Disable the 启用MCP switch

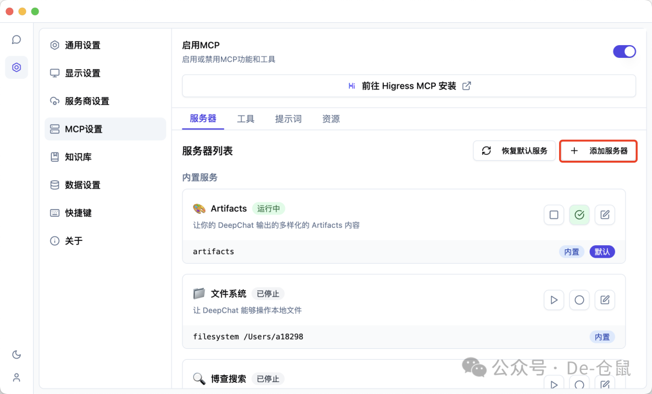click(x=624, y=51)
